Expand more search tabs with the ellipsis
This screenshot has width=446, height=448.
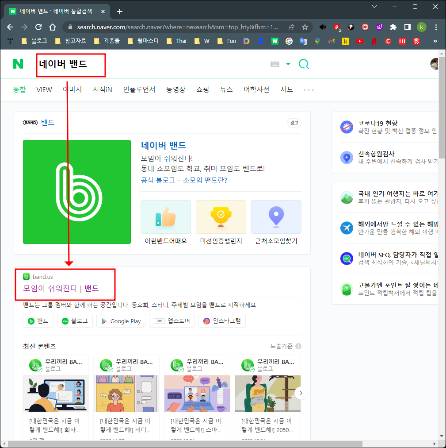click(308, 90)
